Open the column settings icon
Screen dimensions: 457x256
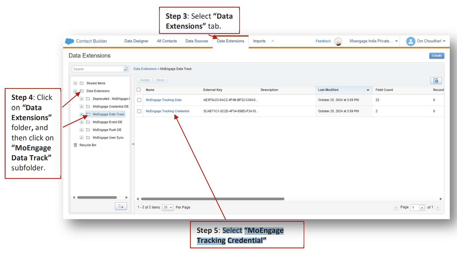[436, 80]
